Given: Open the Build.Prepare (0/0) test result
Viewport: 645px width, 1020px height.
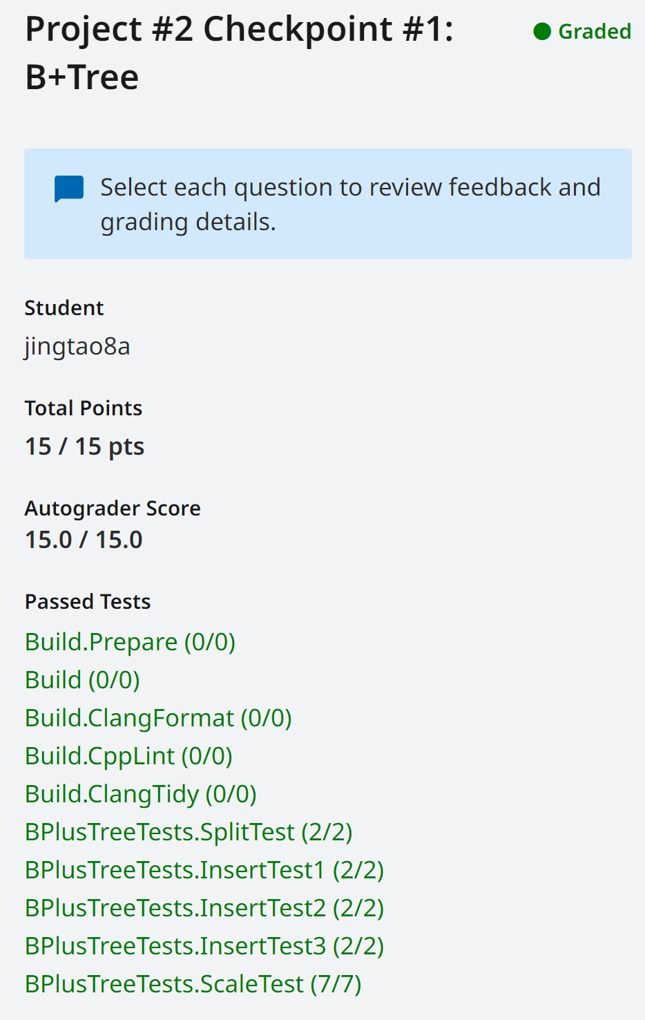Looking at the screenshot, I should click(130, 642).
